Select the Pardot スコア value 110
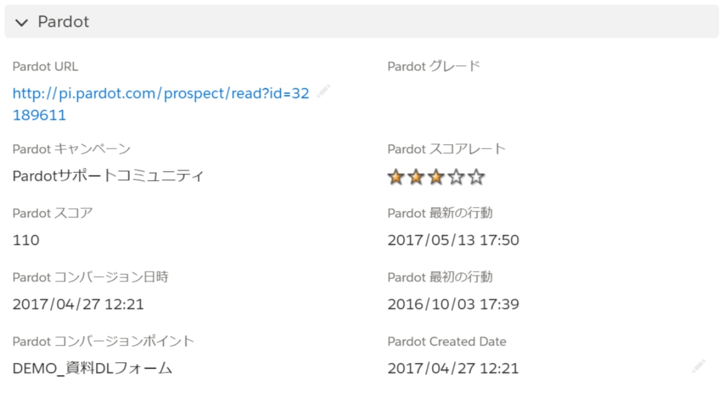This screenshot has width=724, height=394. [26, 240]
